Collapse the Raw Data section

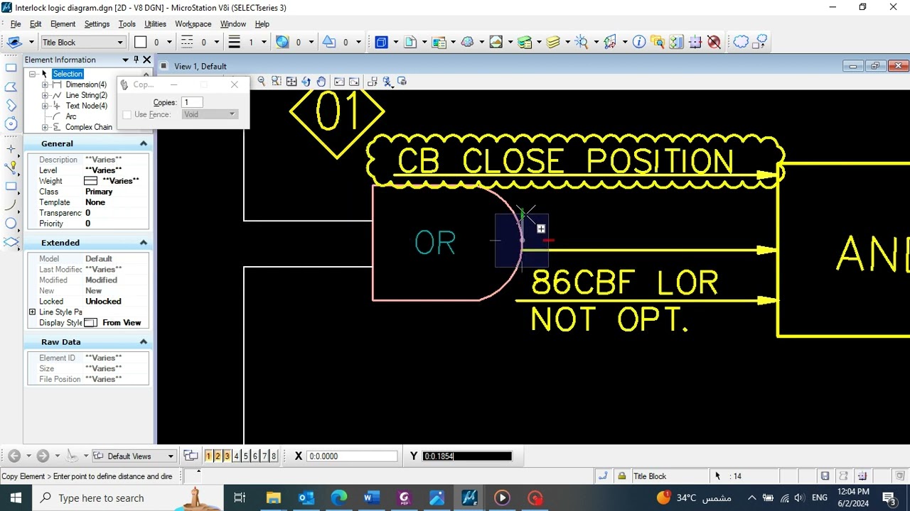143,342
